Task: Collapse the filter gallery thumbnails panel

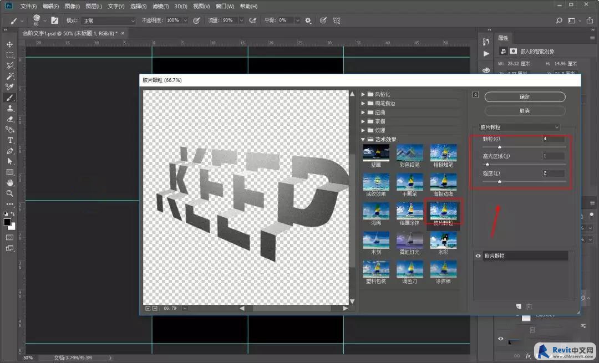Action: click(x=476, y=94)
